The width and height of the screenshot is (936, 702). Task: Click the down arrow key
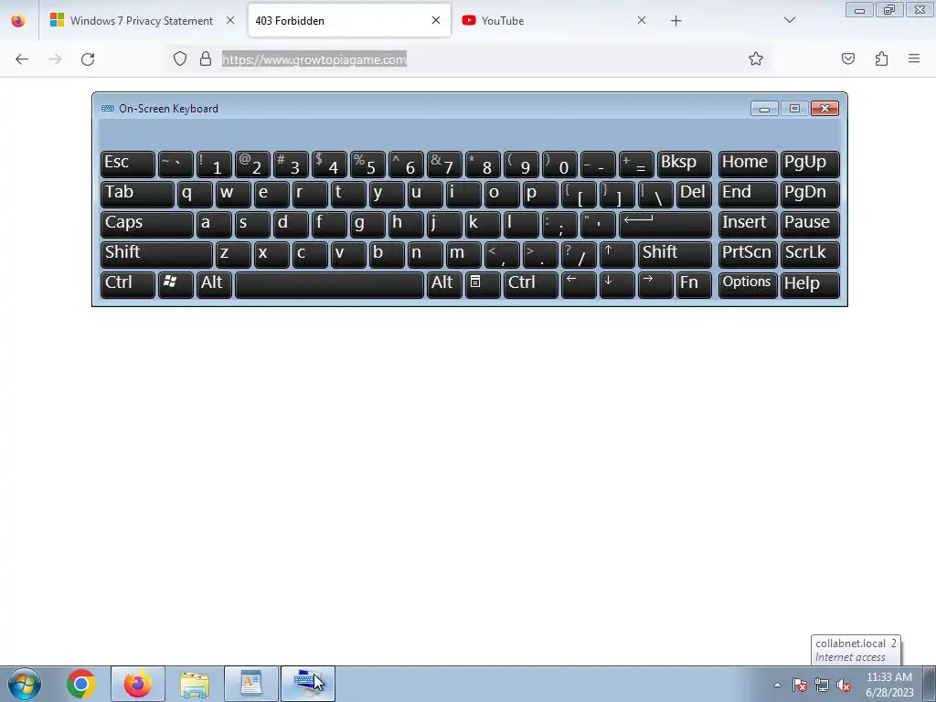(617, 285)
